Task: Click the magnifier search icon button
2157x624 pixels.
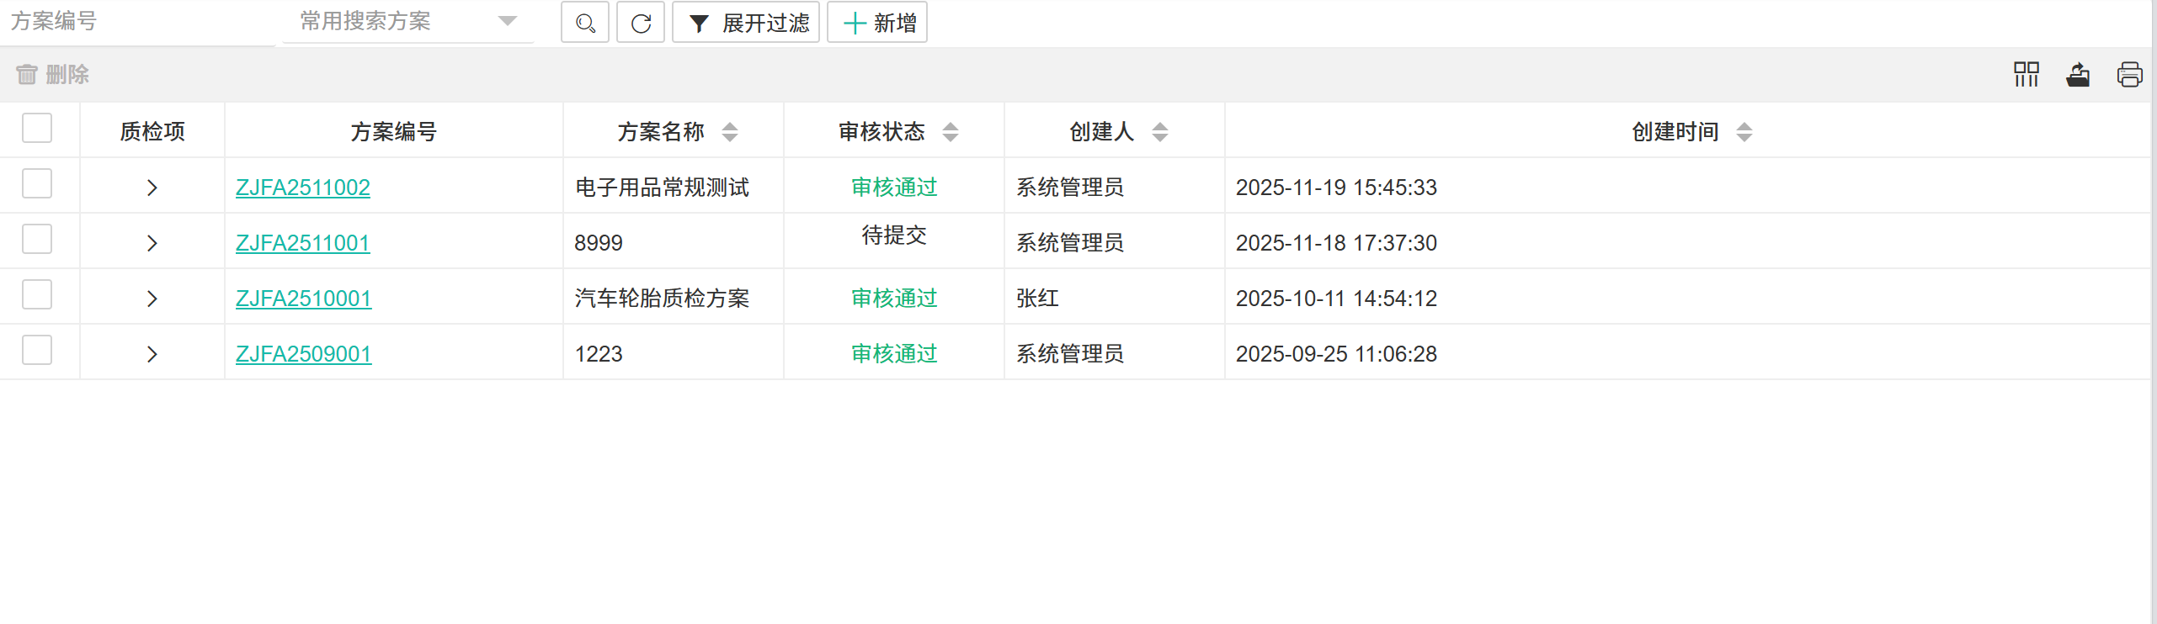Action: (x=584, y=23)
